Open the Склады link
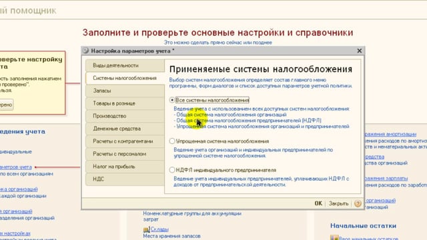This screenshot has height=240, width=427. pyautogui.click(x=159, y=229)
